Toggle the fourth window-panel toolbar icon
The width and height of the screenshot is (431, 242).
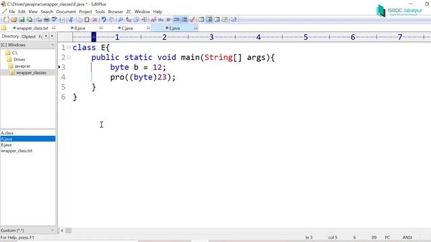click(224, 19)
